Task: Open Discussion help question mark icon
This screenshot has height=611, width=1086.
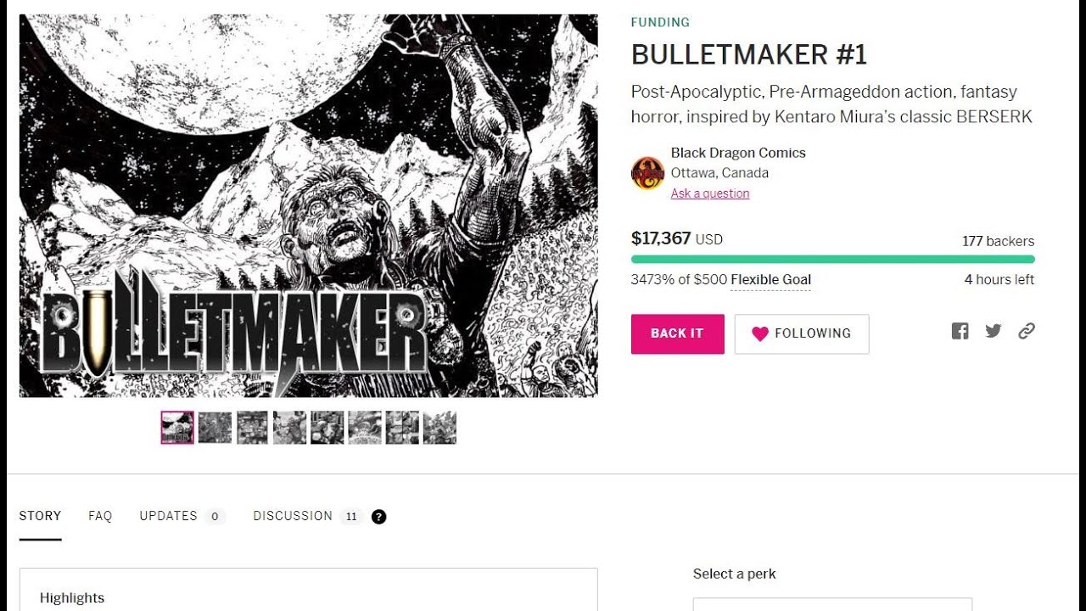Action: [379, 516]
